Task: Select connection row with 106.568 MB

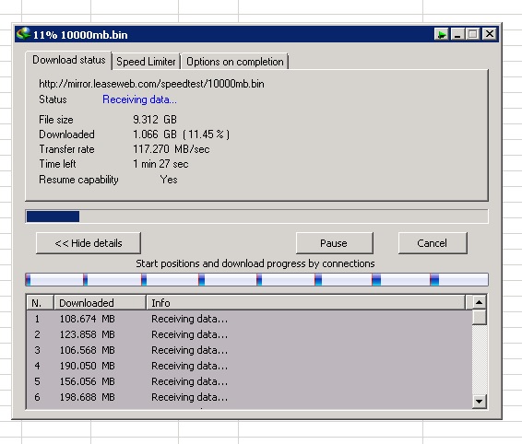Action: coord(249,350)
